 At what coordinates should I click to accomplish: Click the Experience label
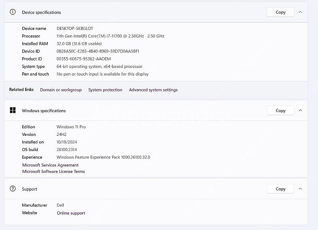[x=32, y=157]
